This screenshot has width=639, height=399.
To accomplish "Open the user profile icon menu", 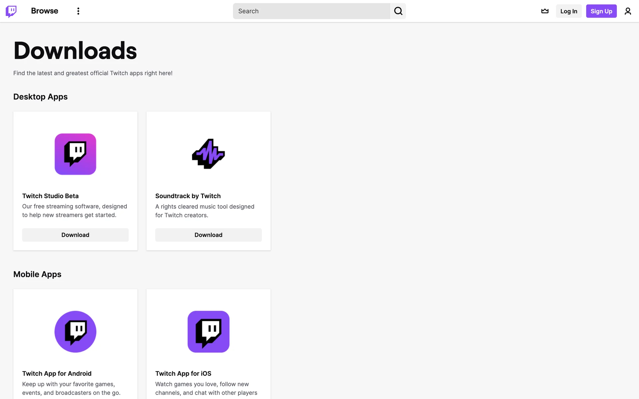I will (628, 11).
